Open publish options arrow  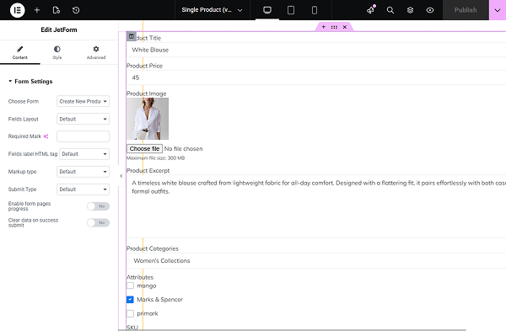tap(498, 10)
